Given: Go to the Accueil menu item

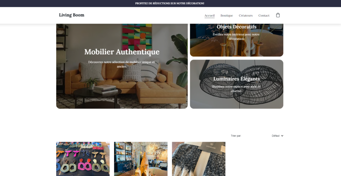Looking at the screenshot, I should click(x=209, y=16).
